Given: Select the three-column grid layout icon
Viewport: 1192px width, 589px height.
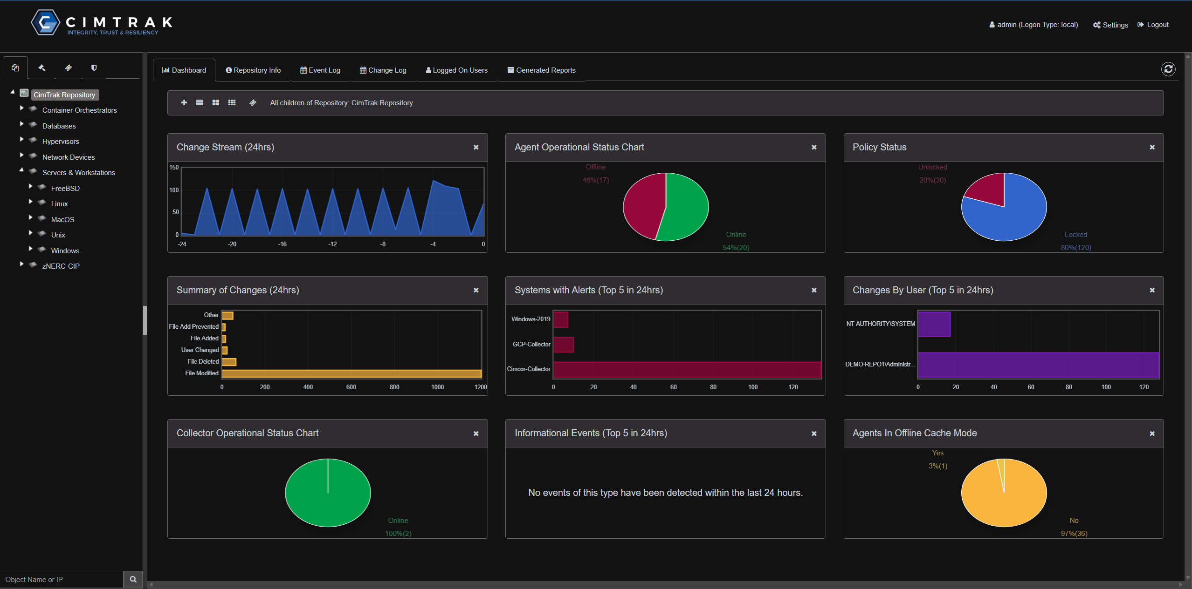Looking at the screenshot, I should 232,102.
